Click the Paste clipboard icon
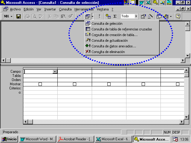 [63, 16]
